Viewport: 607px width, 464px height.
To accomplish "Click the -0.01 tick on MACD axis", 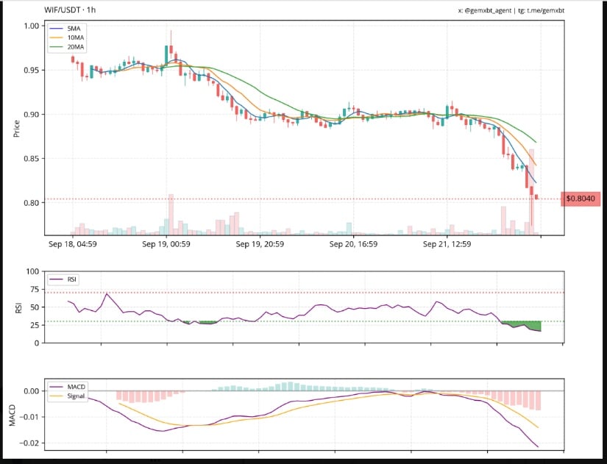I will coord(29,417).
